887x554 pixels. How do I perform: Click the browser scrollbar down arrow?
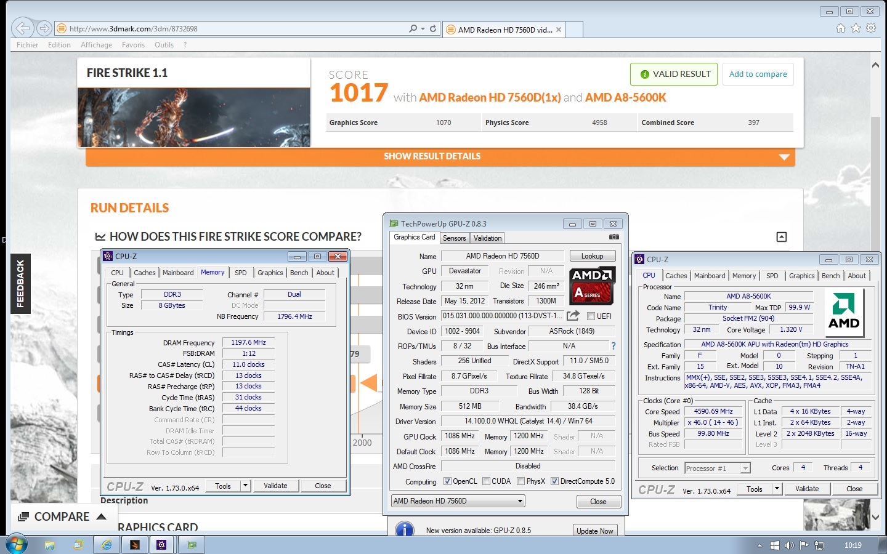click(x=875, y=518)
